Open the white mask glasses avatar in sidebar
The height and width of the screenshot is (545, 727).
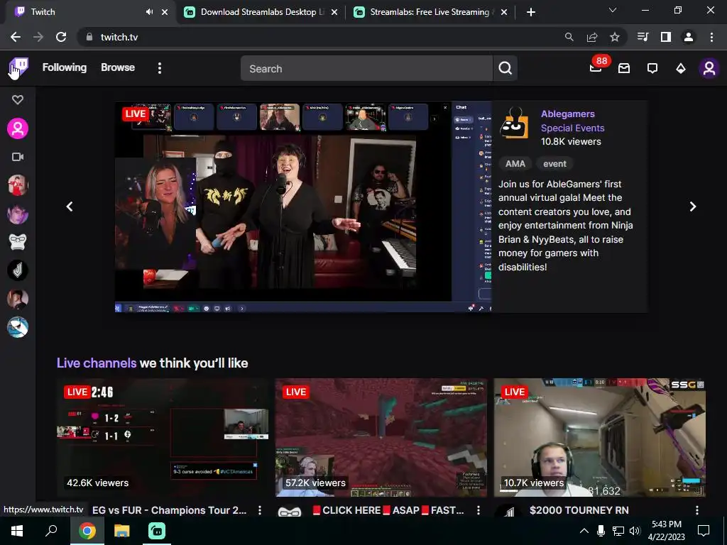18,242
